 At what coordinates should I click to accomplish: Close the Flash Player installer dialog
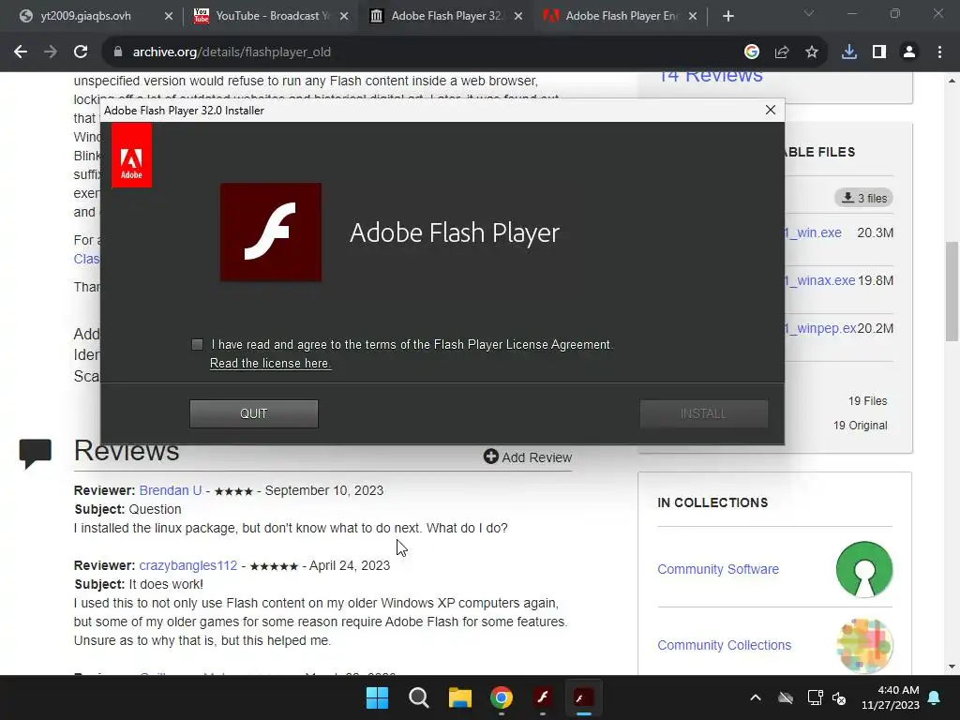771,110
